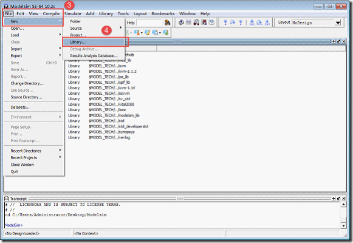Close the Library pane
Image resolution: width=353 pixels, height=243 pixels.
344,41
